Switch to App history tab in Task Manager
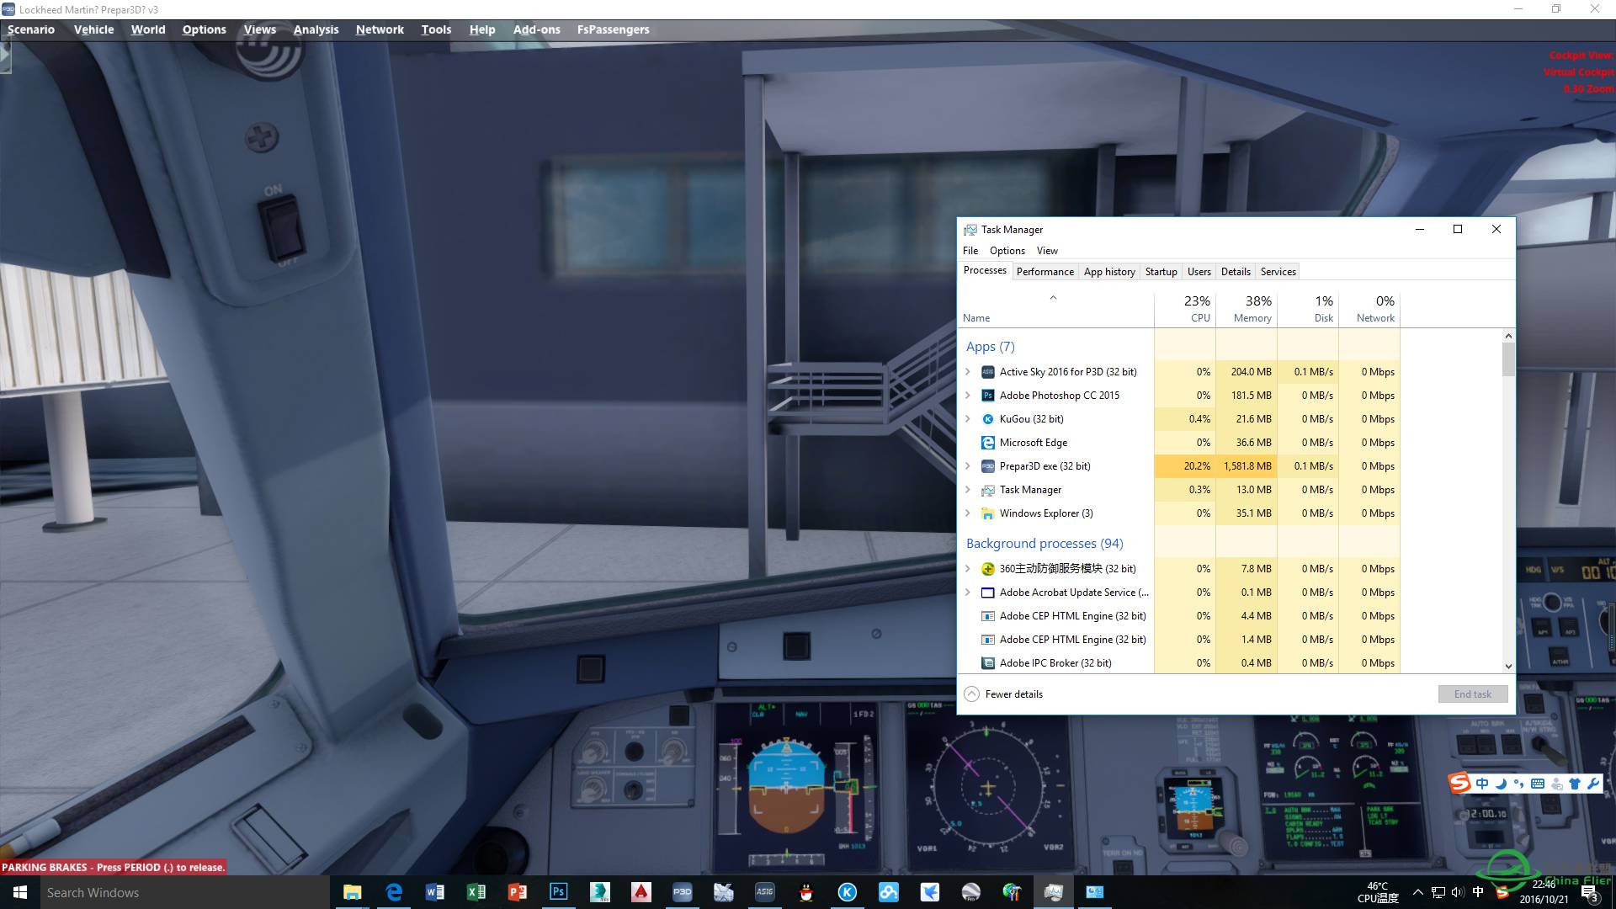The image size is (1616, 909). [1108, 271]
